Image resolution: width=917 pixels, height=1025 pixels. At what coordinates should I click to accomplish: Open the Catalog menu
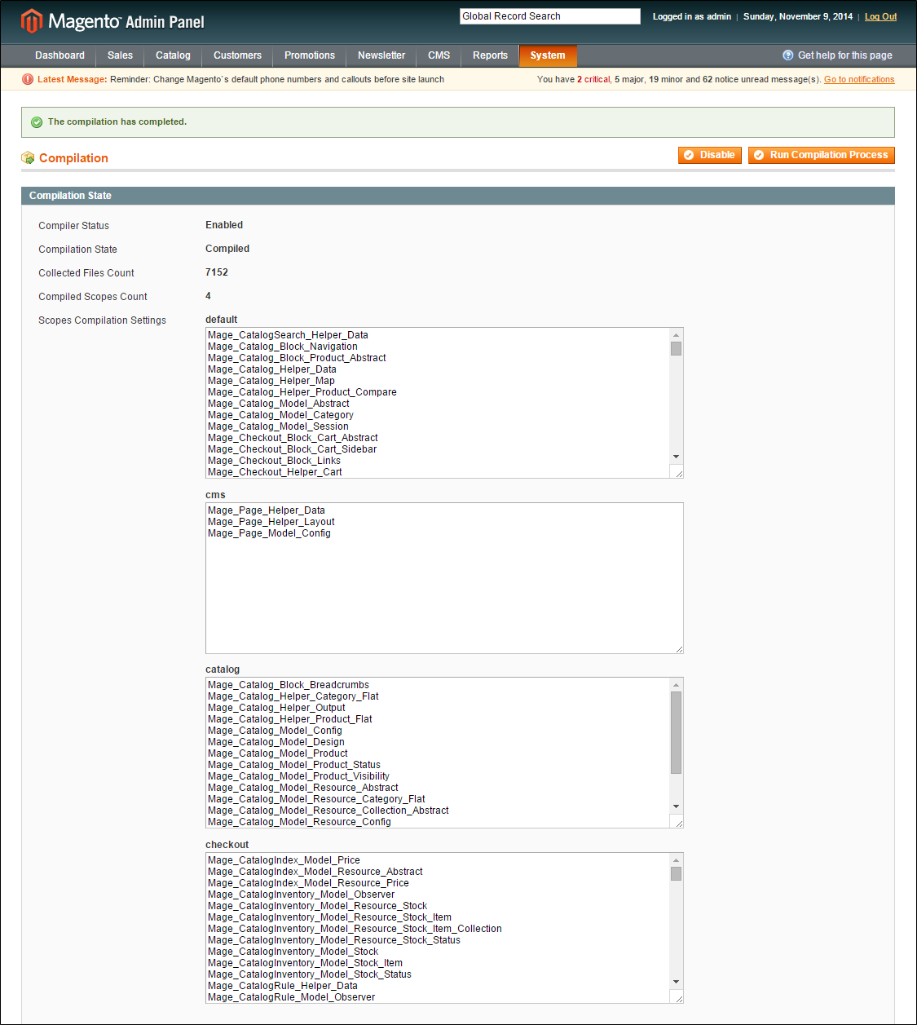pos(173,55)
